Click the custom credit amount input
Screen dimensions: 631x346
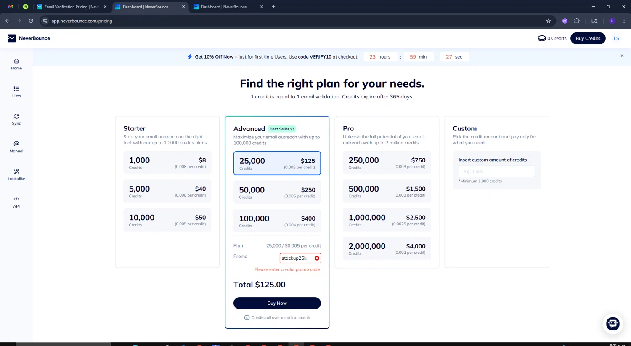point(496,171)
